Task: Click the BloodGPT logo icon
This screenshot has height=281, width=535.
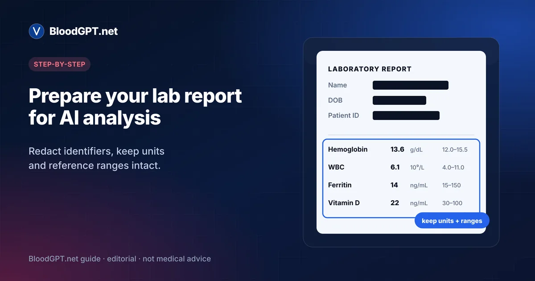Action: 37,31
